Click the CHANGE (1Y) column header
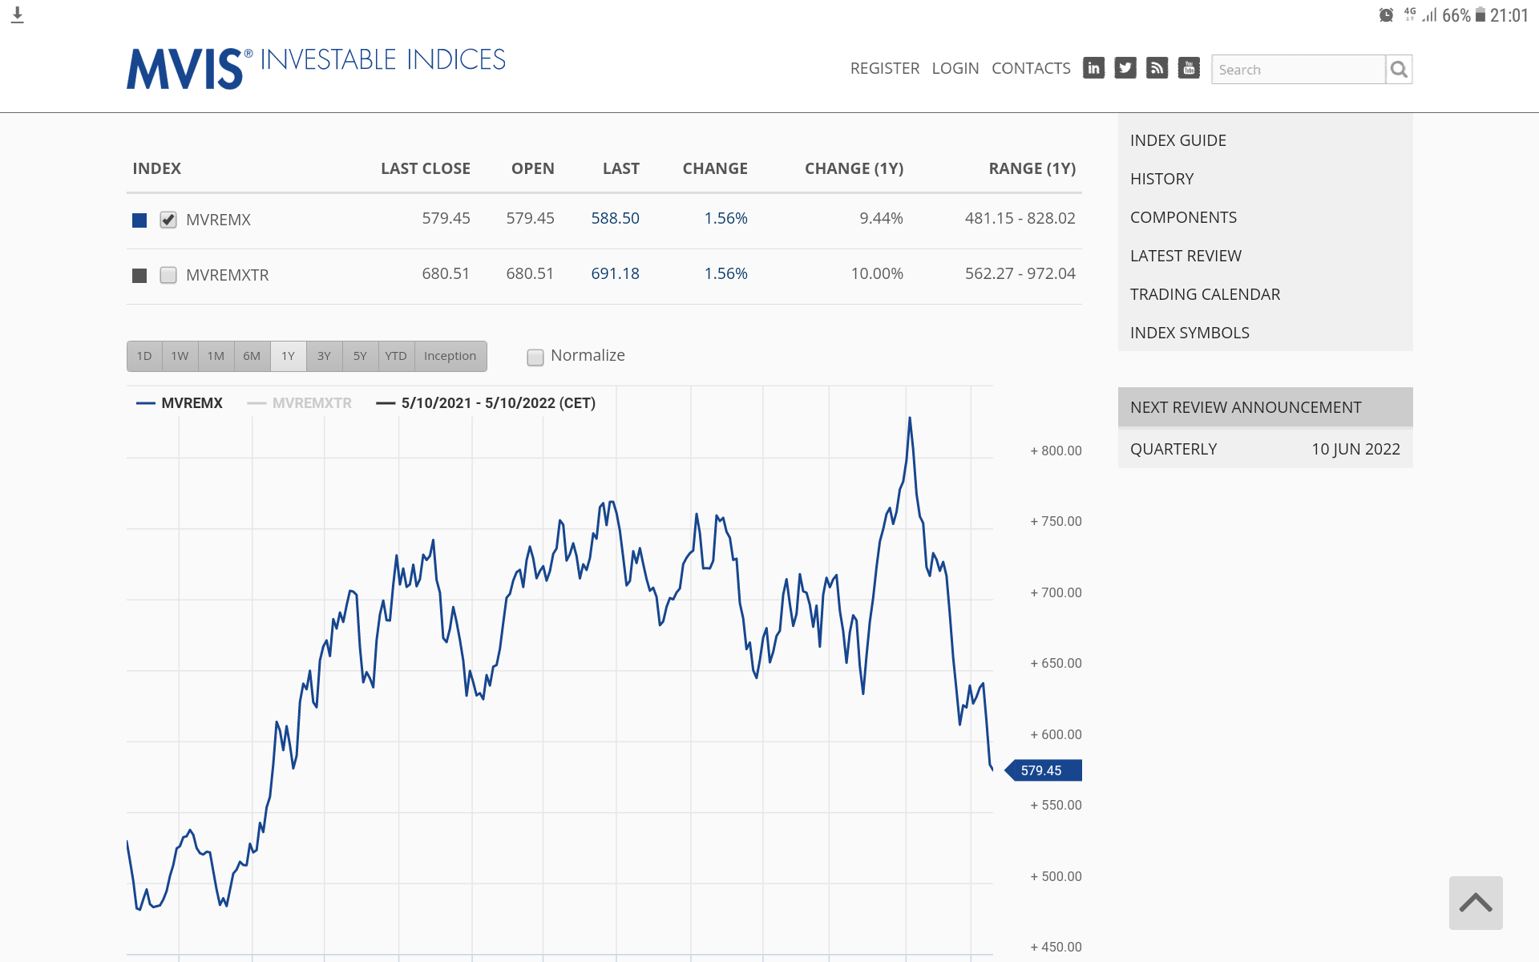 point(854,168)
